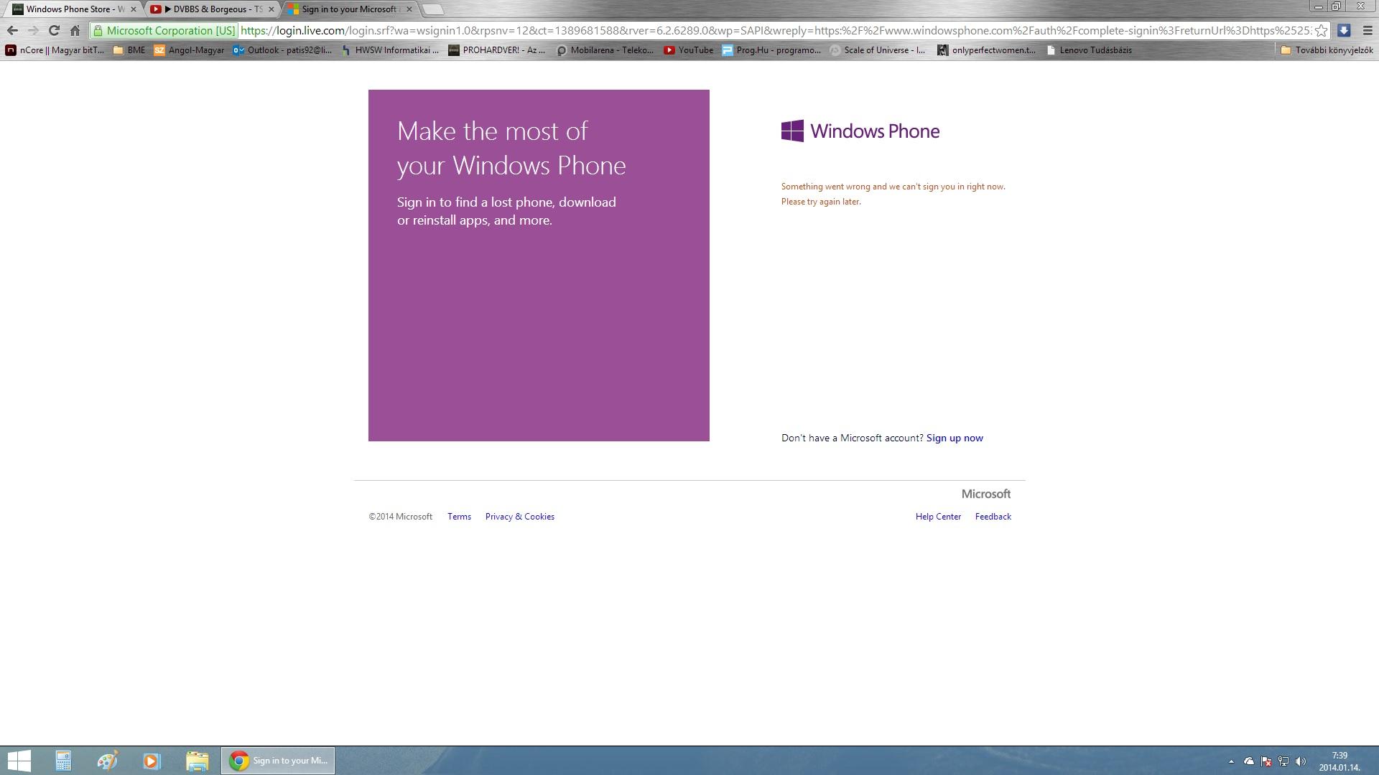Screen dimensions: 1379x775
Task: Click the browser Forward arrow
Action: point(33,31)
